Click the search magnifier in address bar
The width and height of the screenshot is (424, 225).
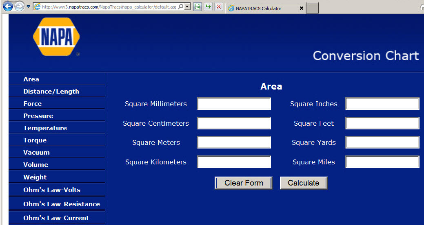pos(180,7)
